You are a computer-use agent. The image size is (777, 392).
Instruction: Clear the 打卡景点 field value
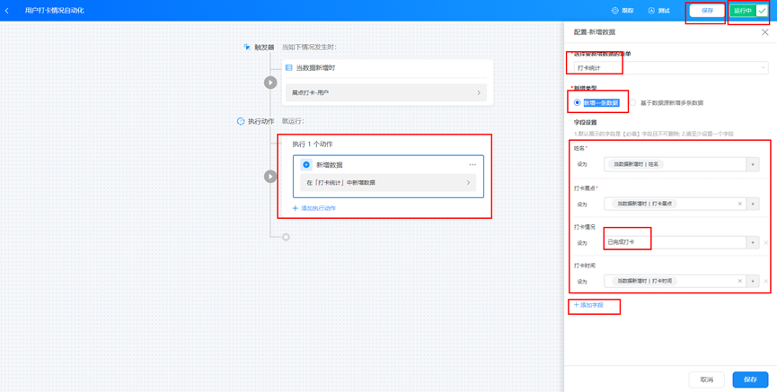click(x=740, y=204)
